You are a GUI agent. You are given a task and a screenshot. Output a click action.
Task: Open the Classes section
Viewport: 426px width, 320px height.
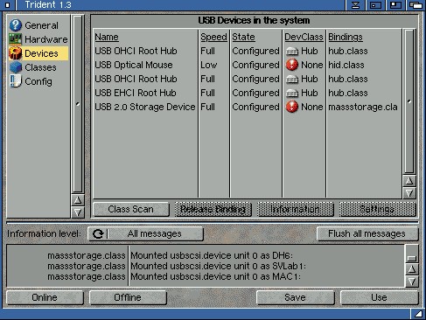pyautogui.click(x=38, y=67)
